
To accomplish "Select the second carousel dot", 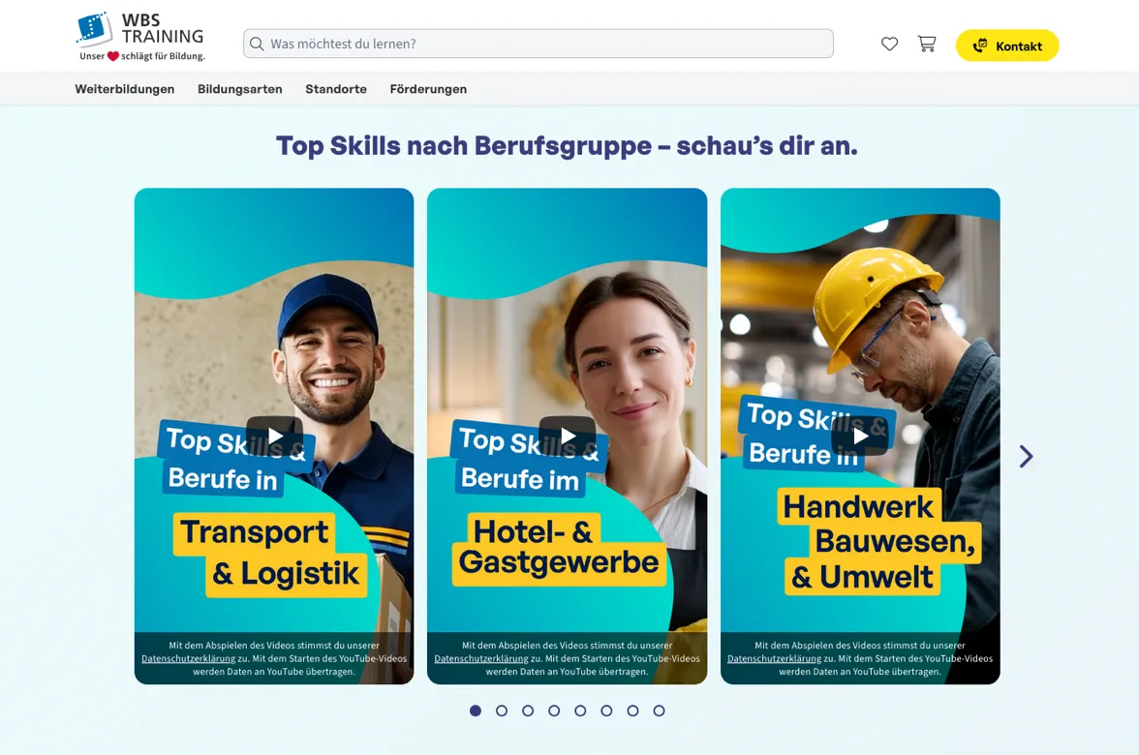I will [502, 710].
